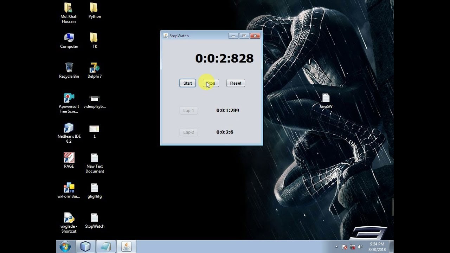Open Action Center flag tray icon

pos(345,247)
